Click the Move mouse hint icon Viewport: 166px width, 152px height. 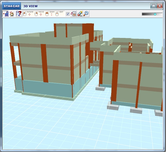coord(38,14)
